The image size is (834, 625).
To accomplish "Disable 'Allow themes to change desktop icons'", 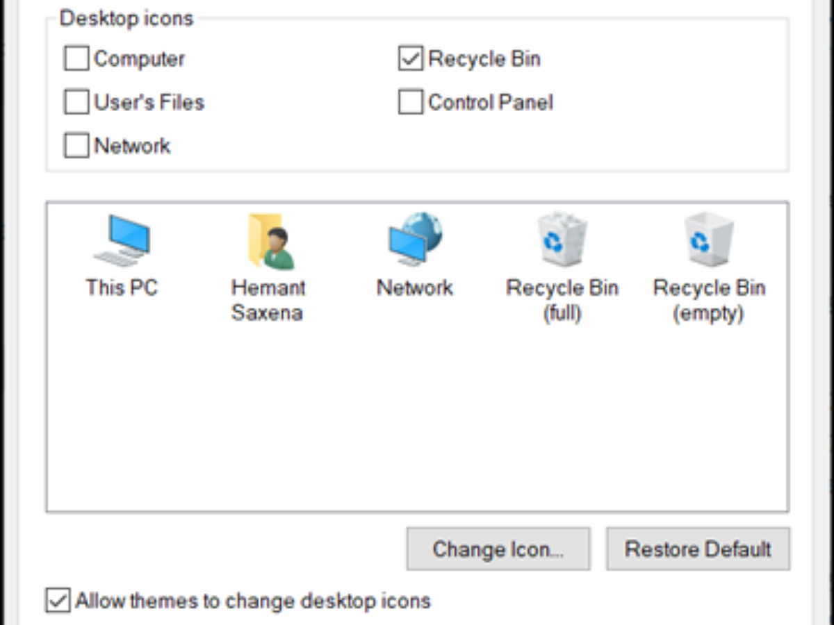I will point(58,600).
